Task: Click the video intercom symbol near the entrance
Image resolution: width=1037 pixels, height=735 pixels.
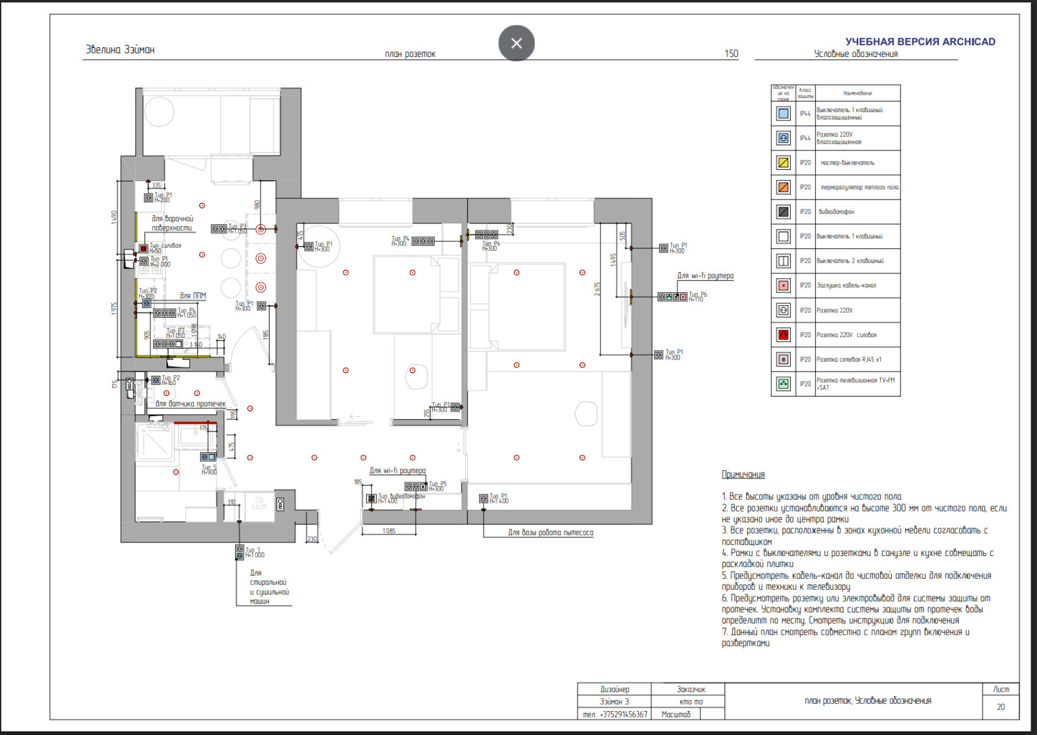Action: coord(371,498)
